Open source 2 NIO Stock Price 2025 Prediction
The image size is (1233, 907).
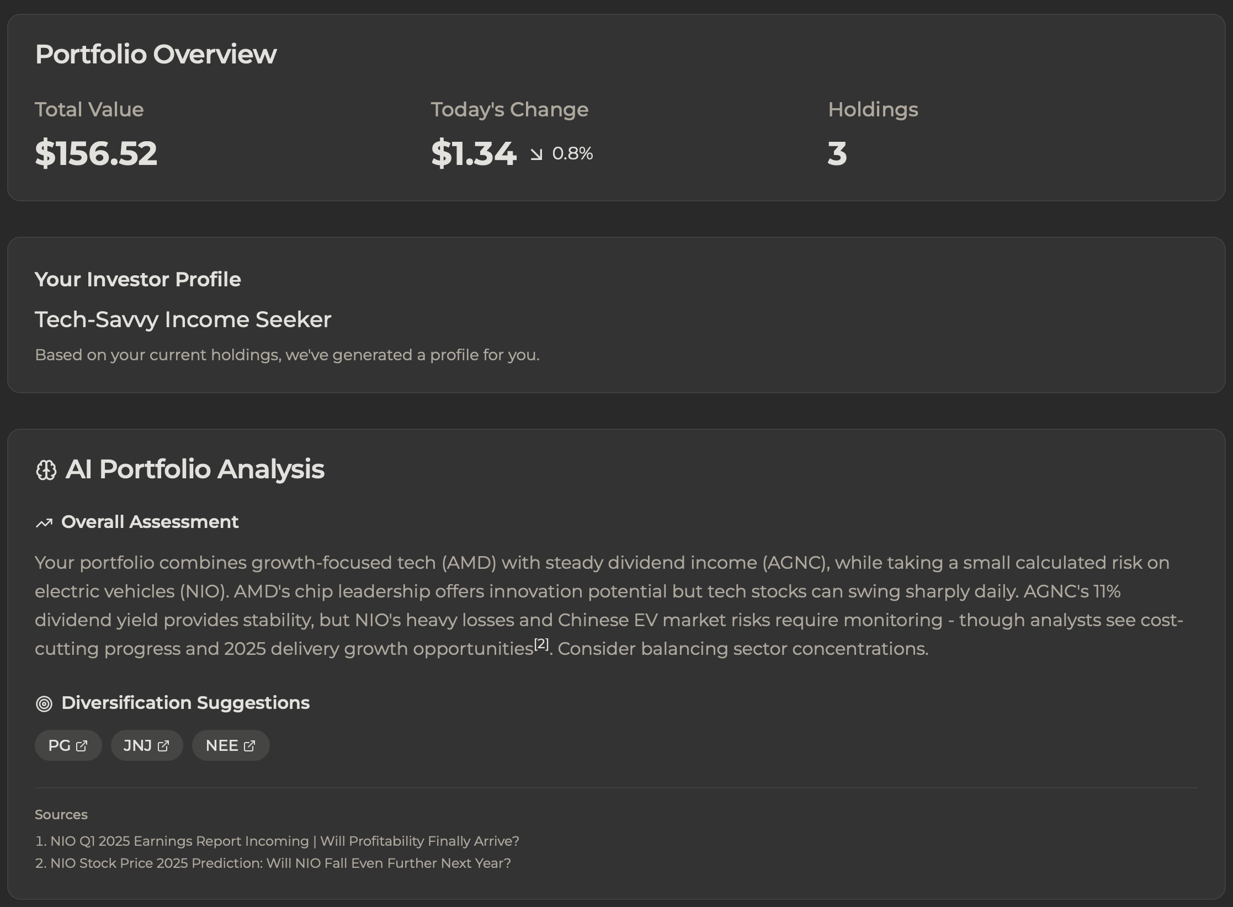[x=280, y=863]
